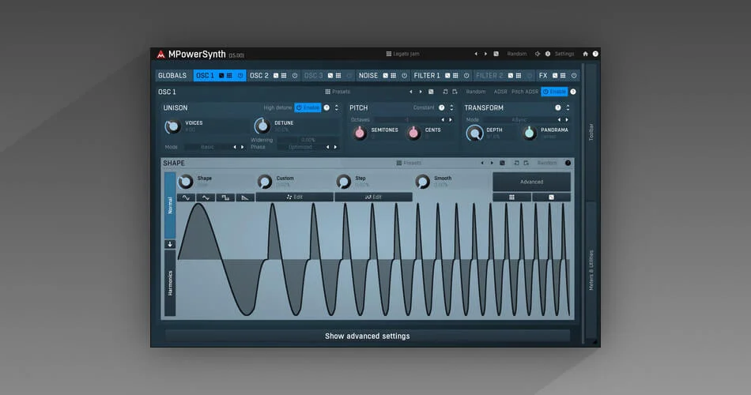This screenshot has height=395, width=751.
Task: Switch to the OSC 3 tab
Action: 313,76
